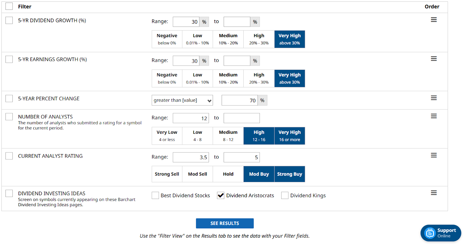This screenshot has width=463, height=244.
Task: Click the 5-Year Percent Change value field
Action: pos(240,100)
